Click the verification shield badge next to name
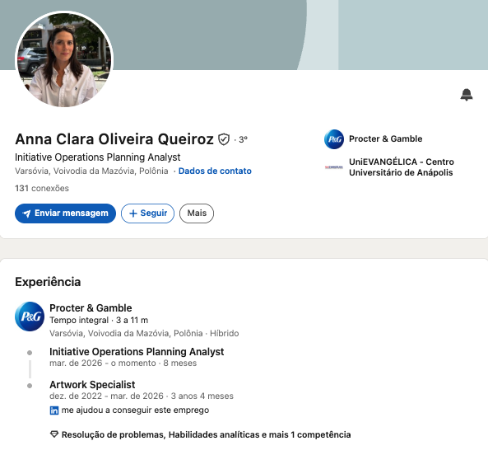This screenshot has height=455, width=488. [224, 139]
